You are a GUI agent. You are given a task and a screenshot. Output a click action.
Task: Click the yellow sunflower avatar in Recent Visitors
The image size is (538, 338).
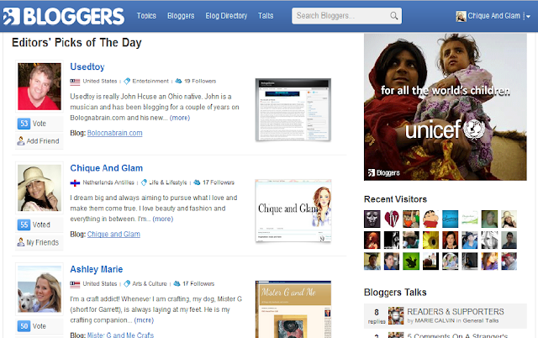click(x=430, y=240)
